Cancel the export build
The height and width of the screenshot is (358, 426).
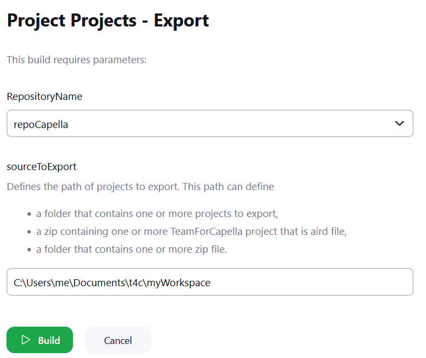[118, 340]
